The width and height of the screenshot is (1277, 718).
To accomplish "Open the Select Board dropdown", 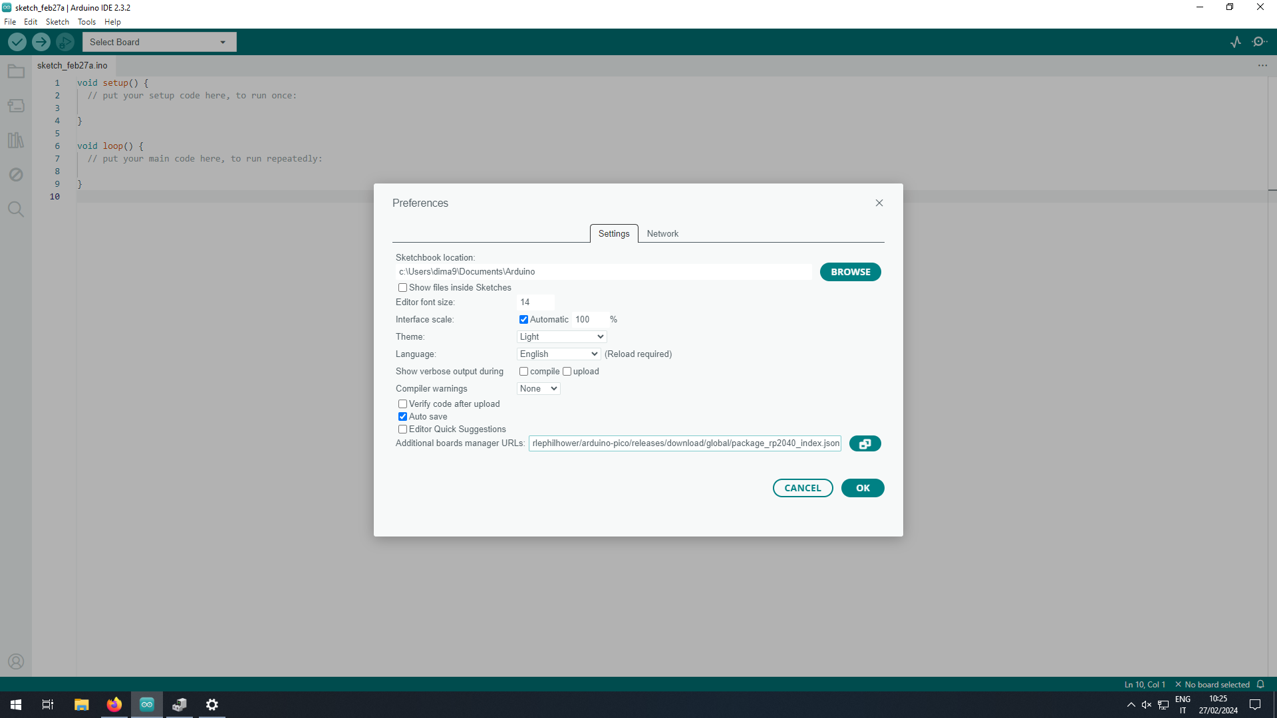I will point(159,42).
